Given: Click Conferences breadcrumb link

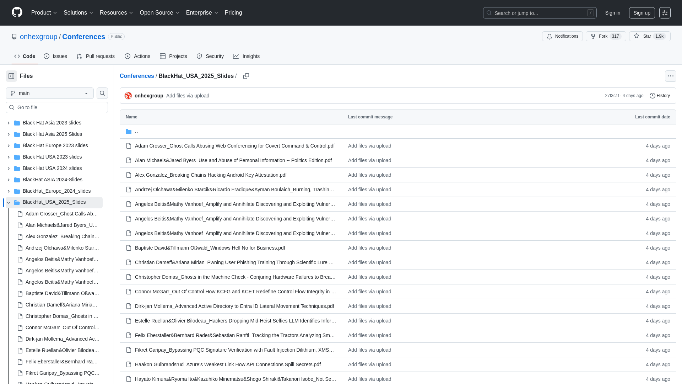Looking at the screenshot, I should click(137, 76).
